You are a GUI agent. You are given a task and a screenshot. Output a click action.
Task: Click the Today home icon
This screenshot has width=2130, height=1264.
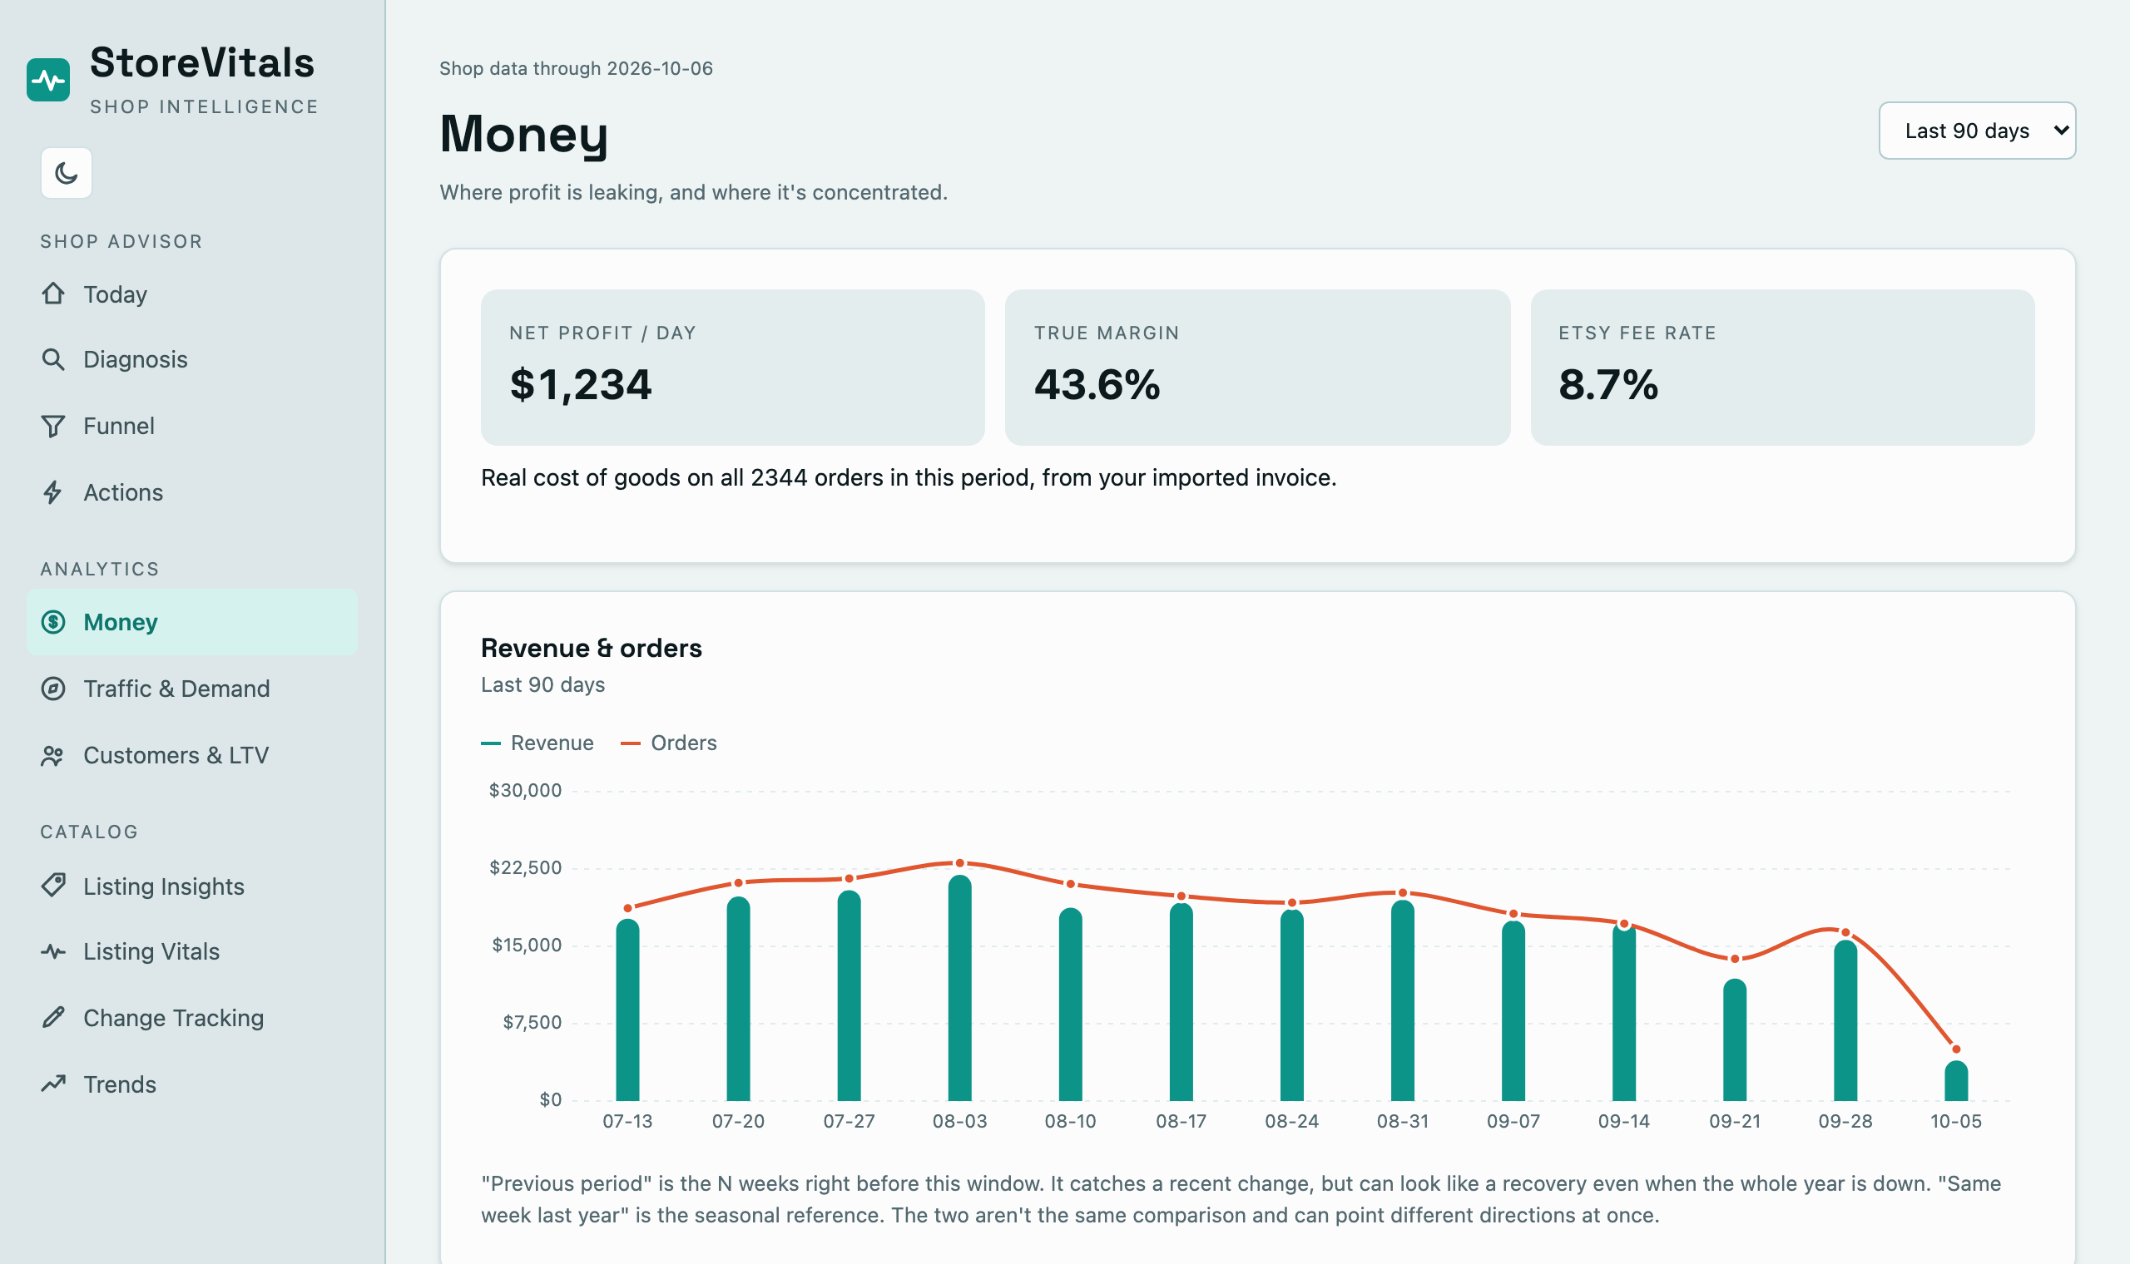(x=52, y=294)
